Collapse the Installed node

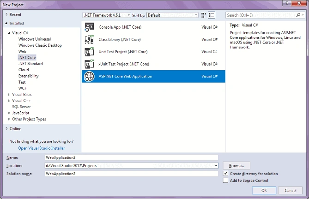(6, 23)
